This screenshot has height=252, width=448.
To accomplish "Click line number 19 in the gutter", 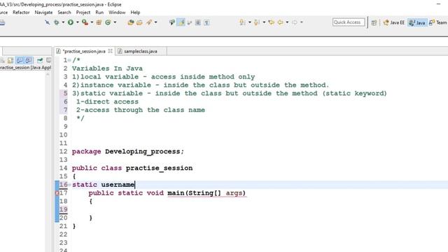I will coord(64,209).
